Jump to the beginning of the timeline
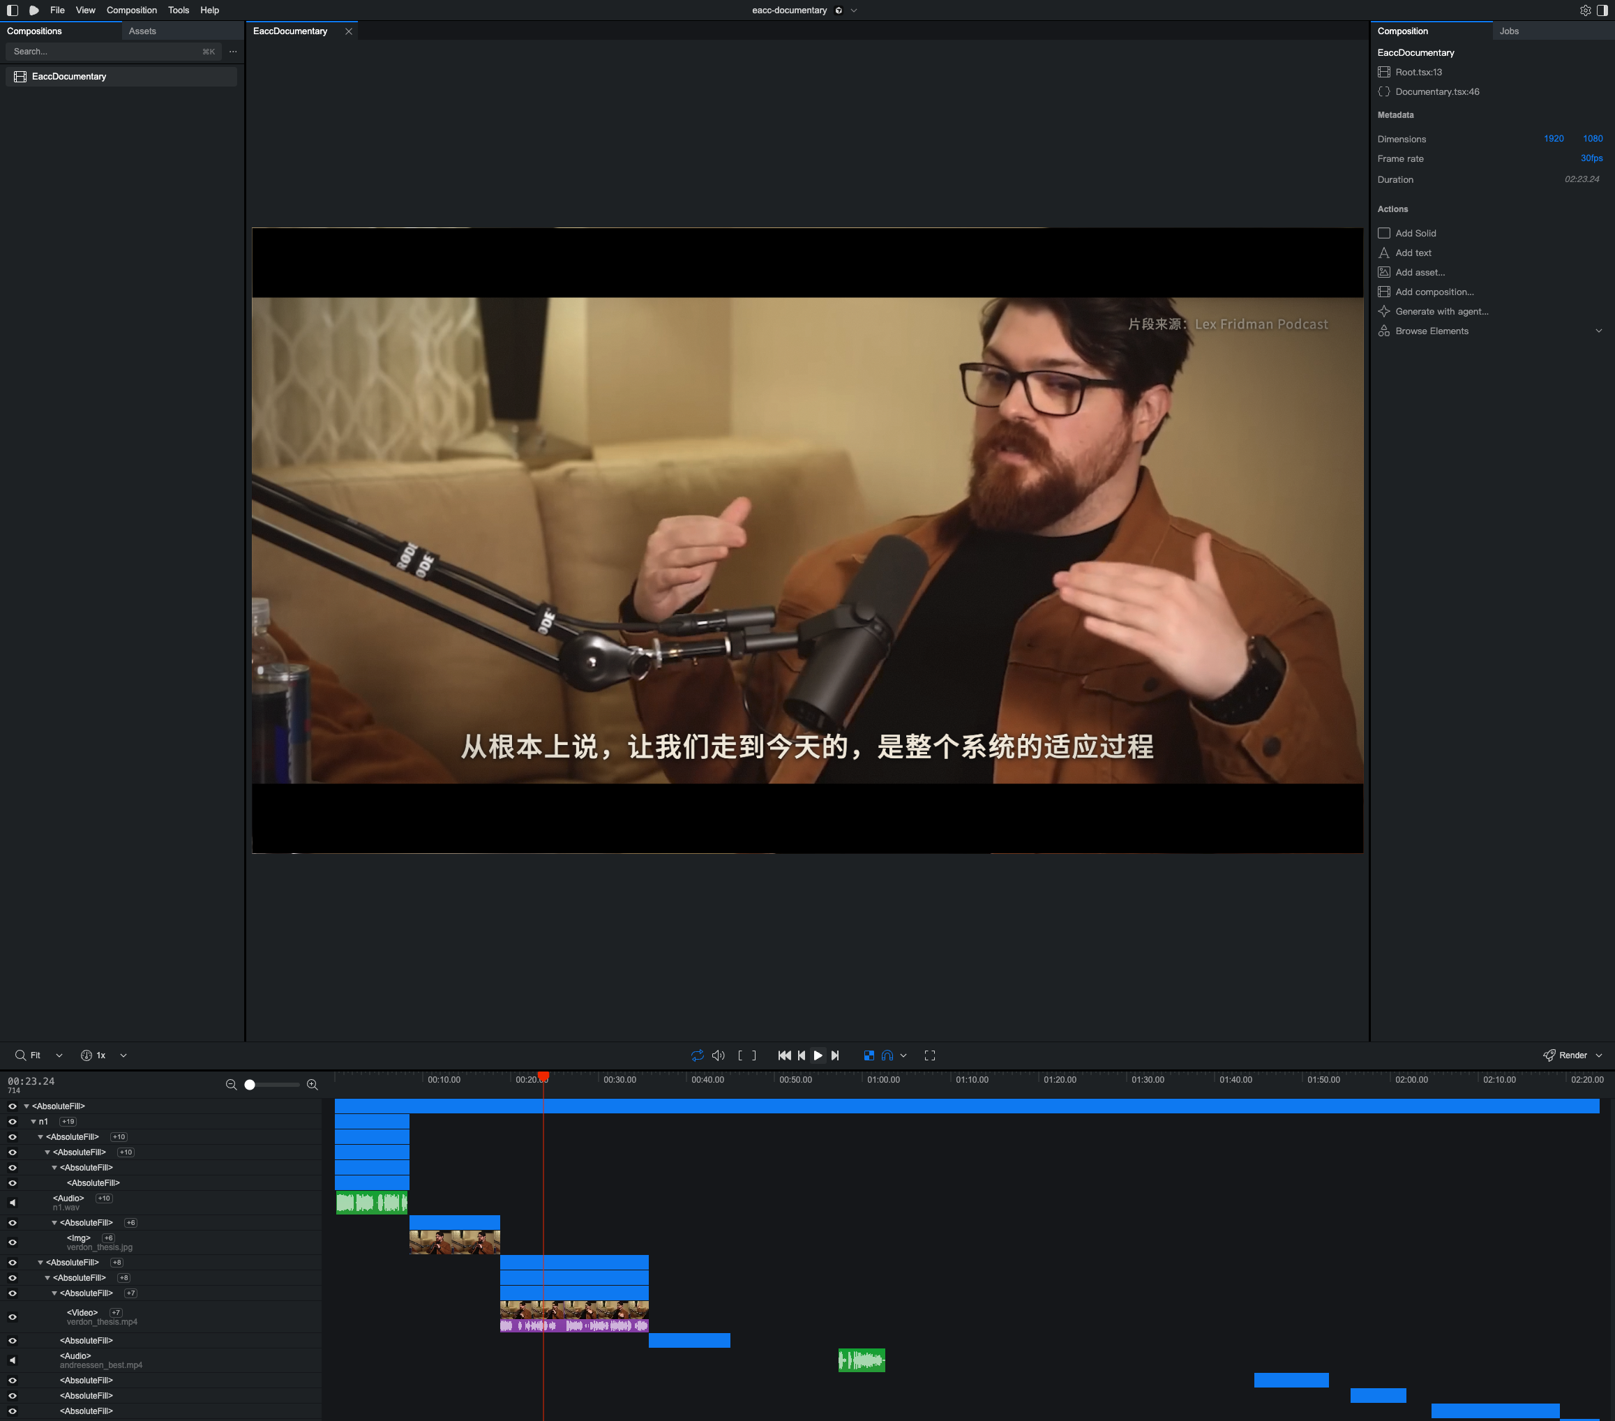Image resolution: width=1615 pixels, height=1421 pixels. [x=784, y=1055]
